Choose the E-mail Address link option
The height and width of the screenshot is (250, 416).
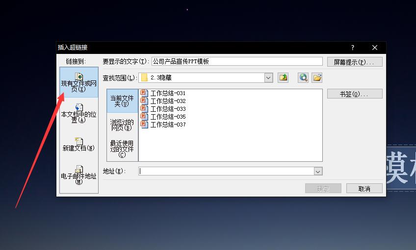coord(79,175)
